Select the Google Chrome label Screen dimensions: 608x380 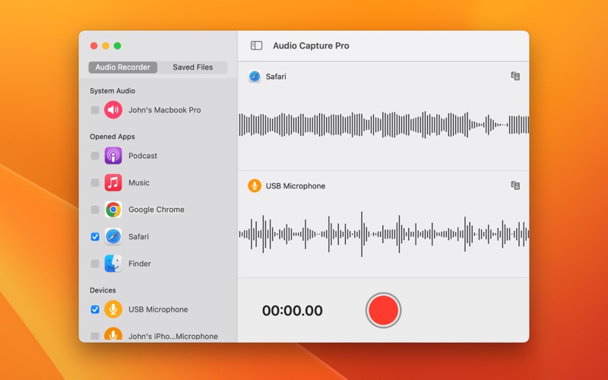pyautogui.click(x=157, y=210)
